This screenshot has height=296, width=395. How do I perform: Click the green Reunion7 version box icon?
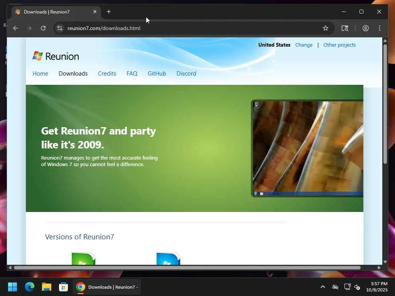(x=83, y=259)
